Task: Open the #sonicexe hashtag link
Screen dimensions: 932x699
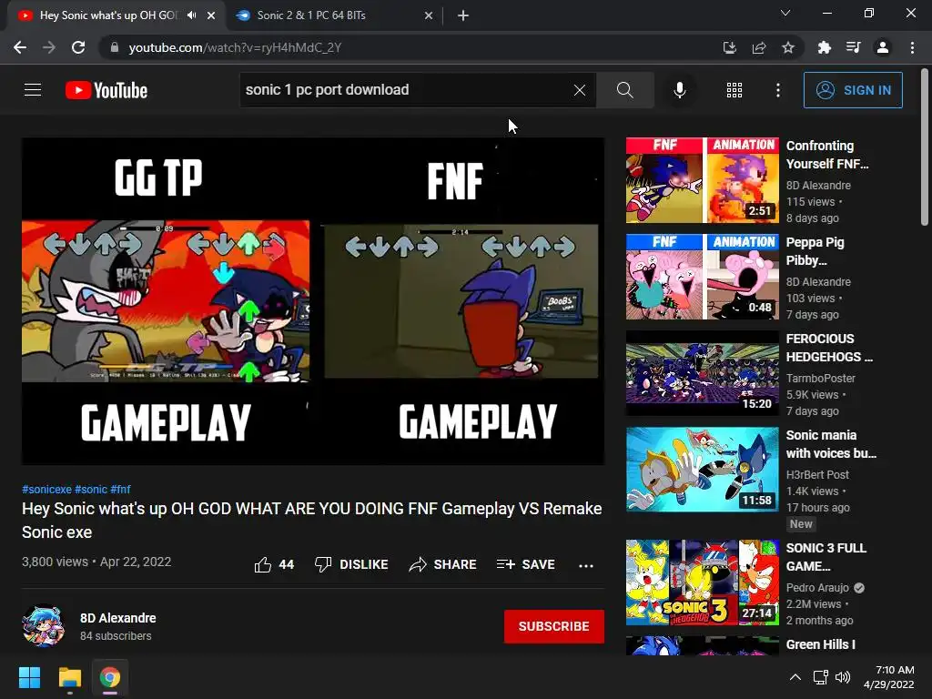Action: click(x=46, y=489)
